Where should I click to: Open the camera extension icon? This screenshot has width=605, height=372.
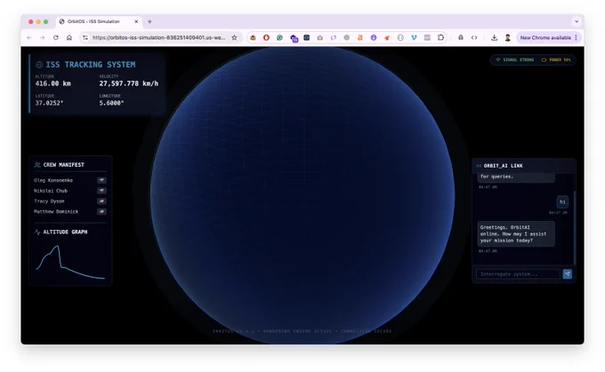pos(320,37)
